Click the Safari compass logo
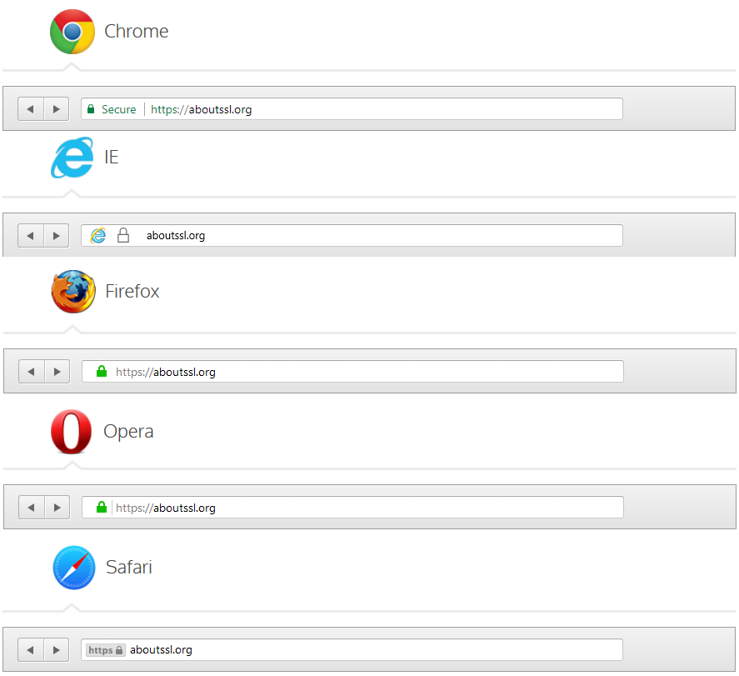 coord(74,568)
